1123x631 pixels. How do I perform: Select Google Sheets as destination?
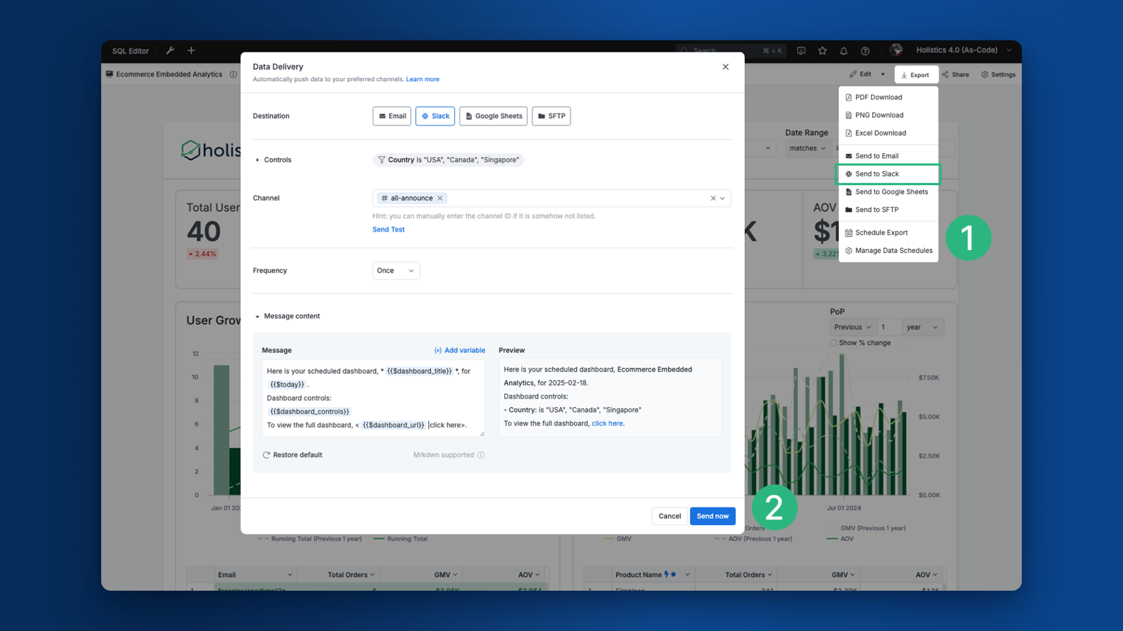click(x=494, y=116)
